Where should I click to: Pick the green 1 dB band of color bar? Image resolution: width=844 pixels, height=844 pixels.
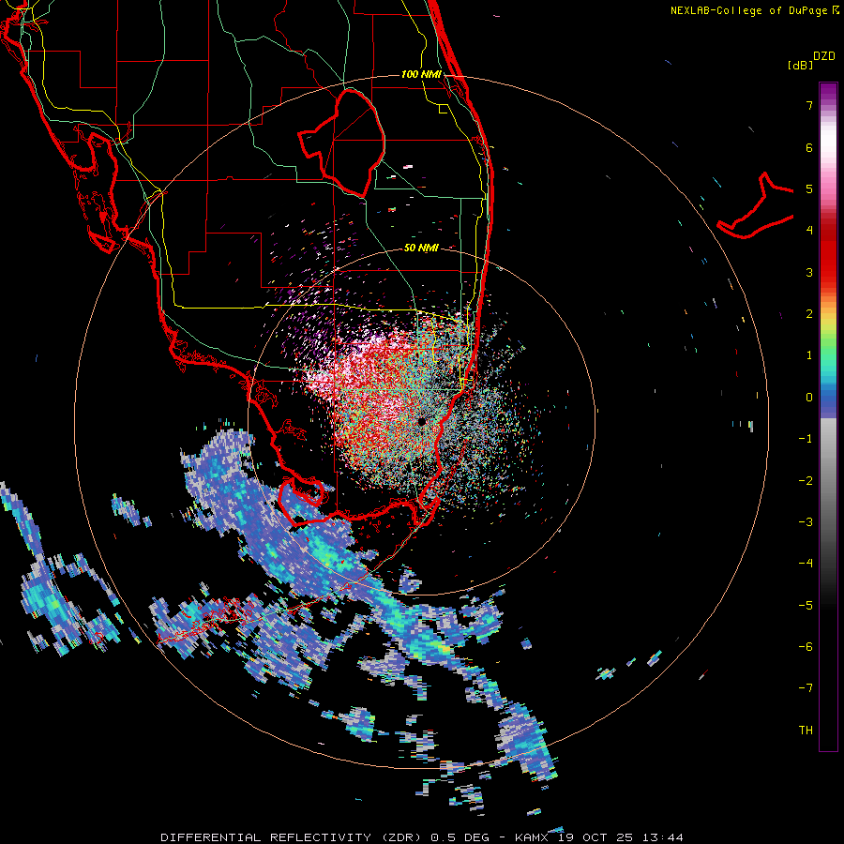828,355
